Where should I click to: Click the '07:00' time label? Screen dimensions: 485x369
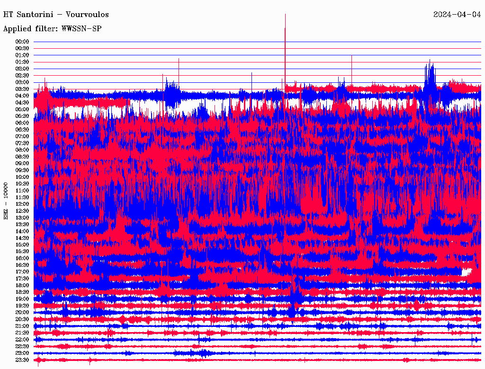22,137
